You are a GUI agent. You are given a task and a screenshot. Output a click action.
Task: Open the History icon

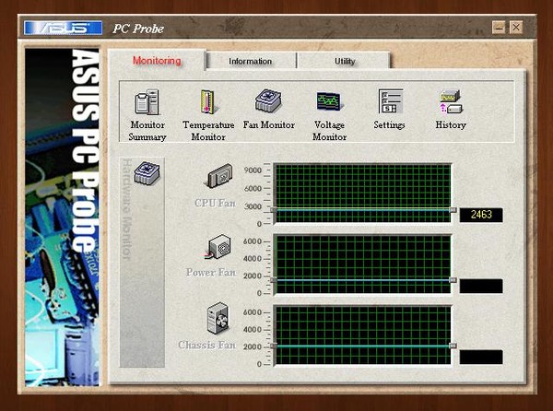pyautogui.click(x=451, y=101)
